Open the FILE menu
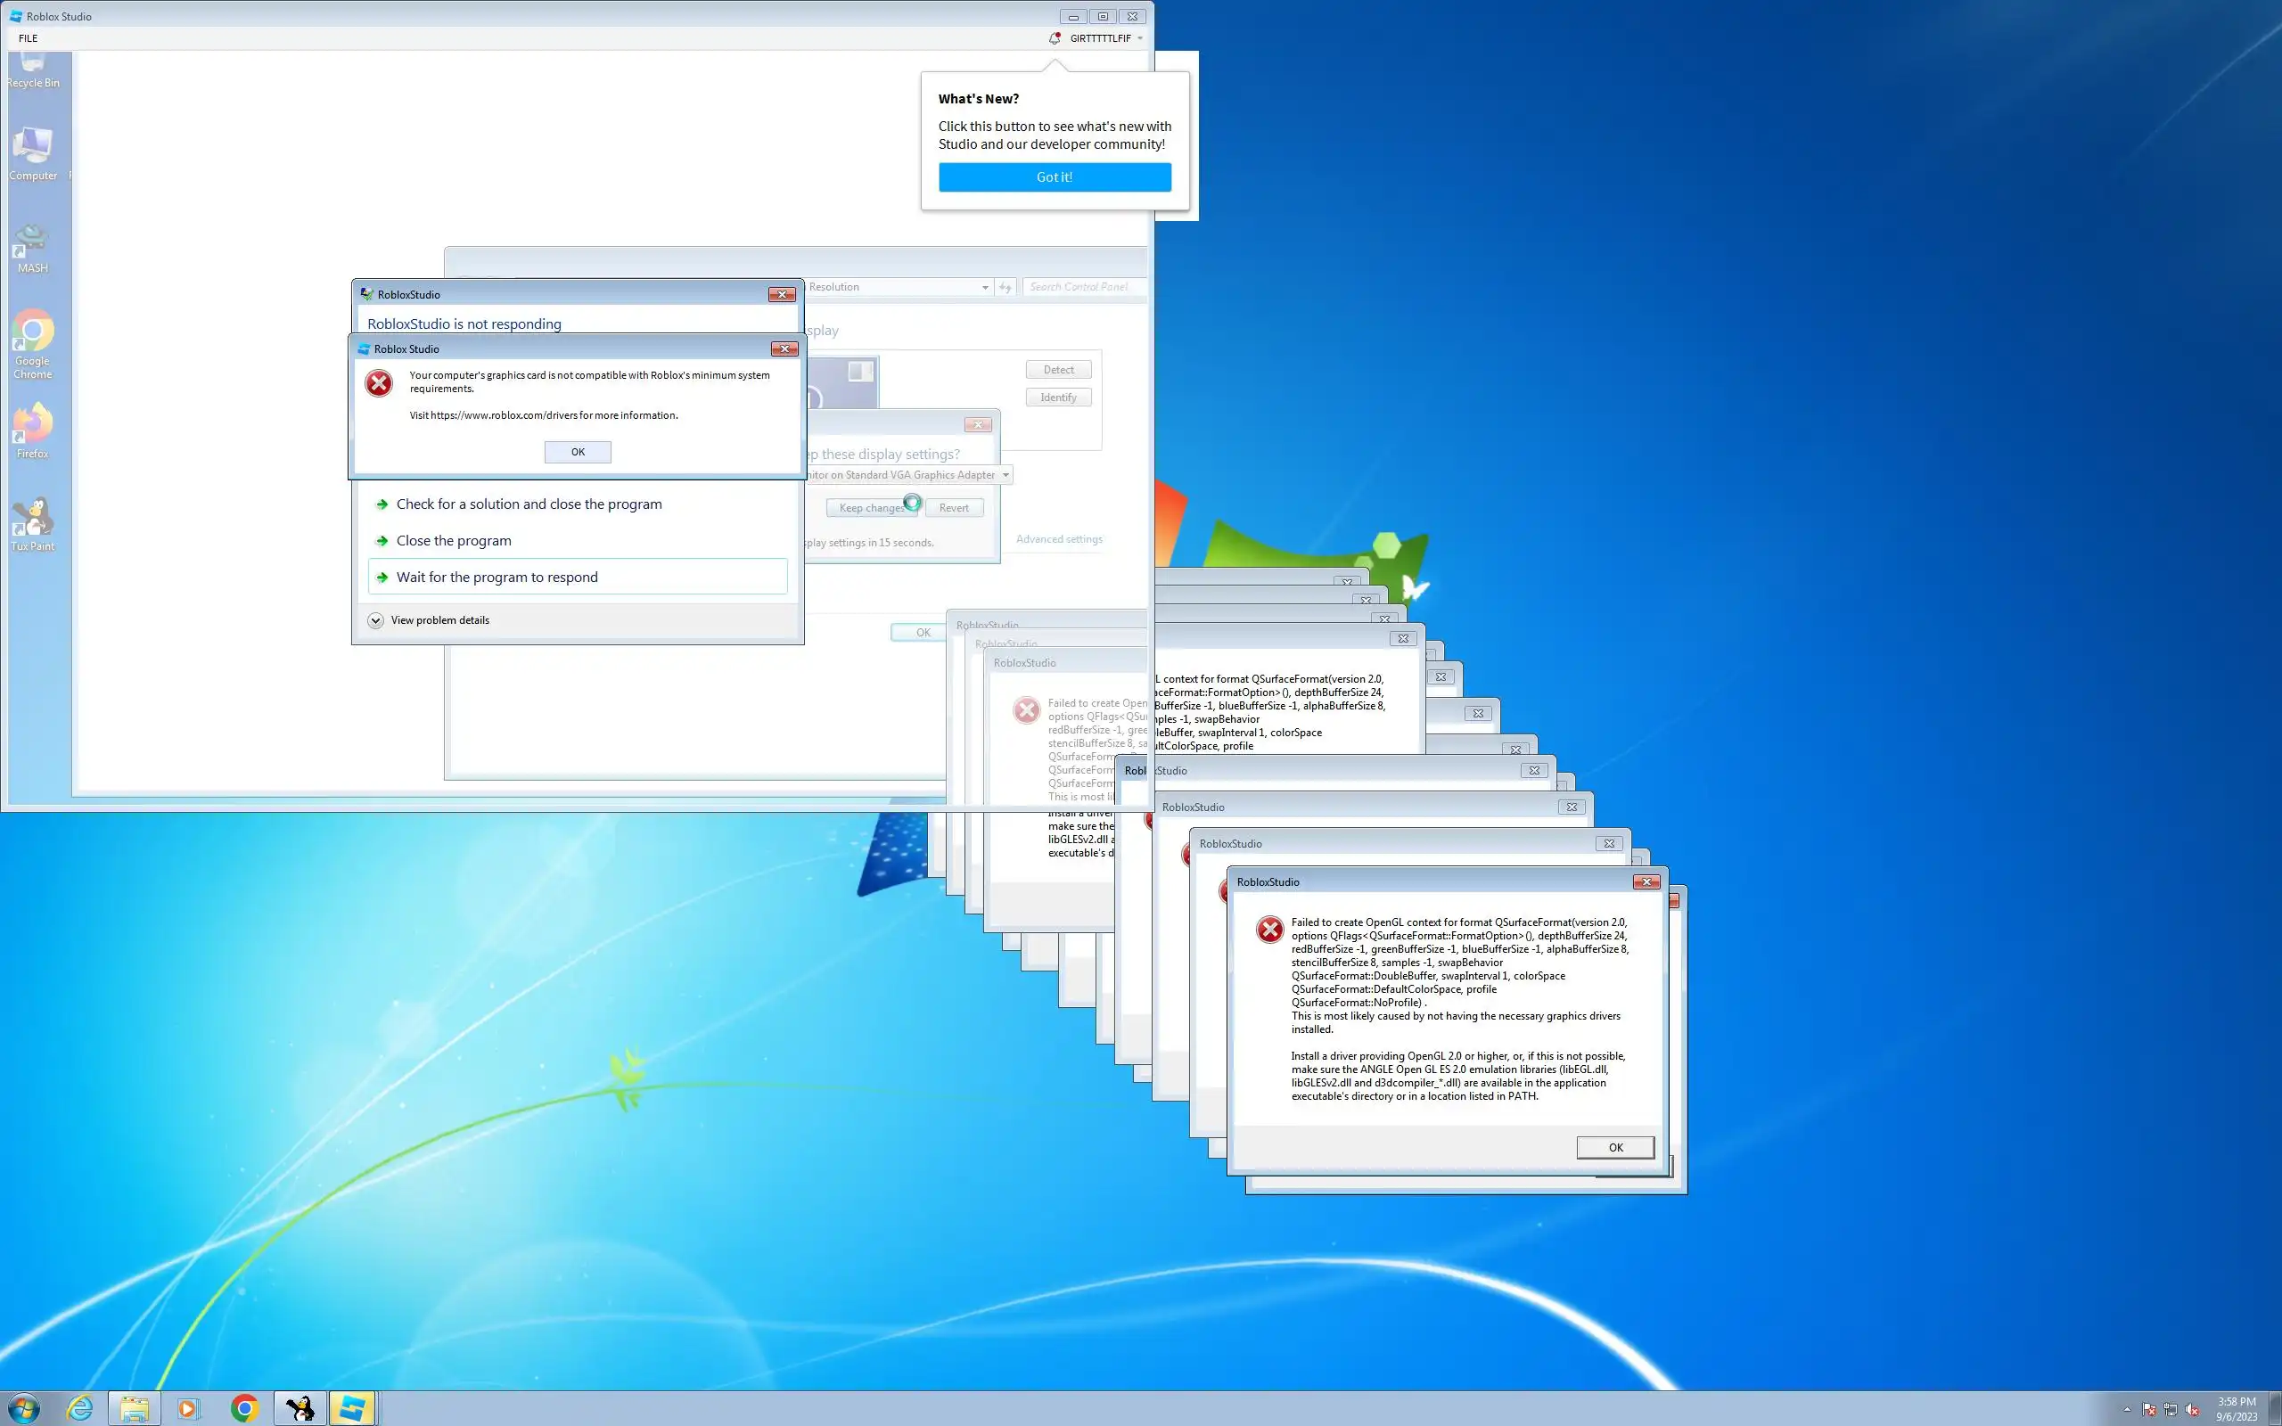This screenshot has height=1426, width=2282. coord(29,38)
